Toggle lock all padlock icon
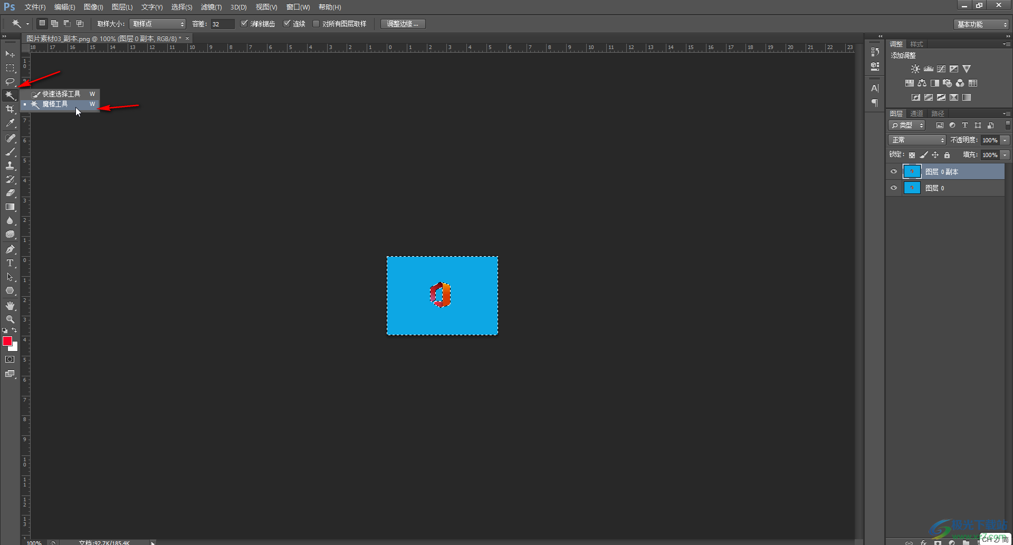 [x=947, y=155]
